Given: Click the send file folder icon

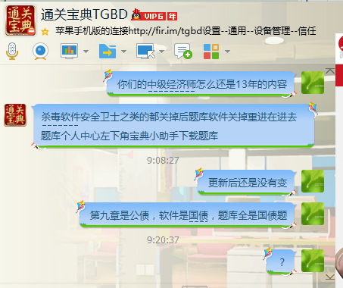Looking at the screenshot, I should [108, 52].
